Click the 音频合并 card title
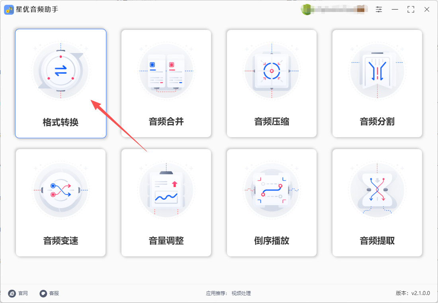The height and width of the screenshot is (303, 438). (166, 122)
